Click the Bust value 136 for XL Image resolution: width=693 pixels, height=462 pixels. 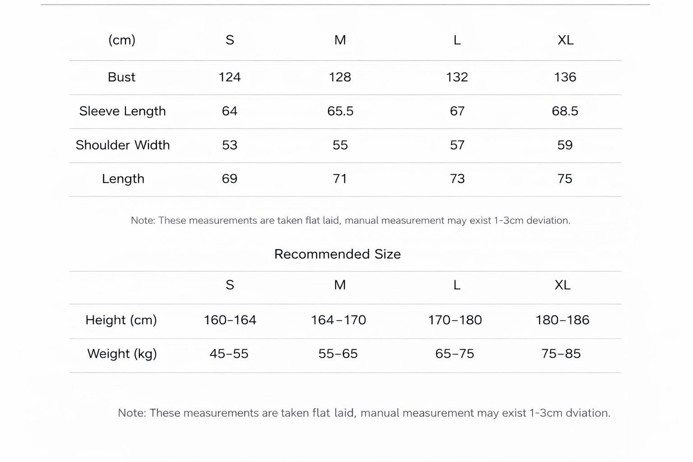(565, 77)
